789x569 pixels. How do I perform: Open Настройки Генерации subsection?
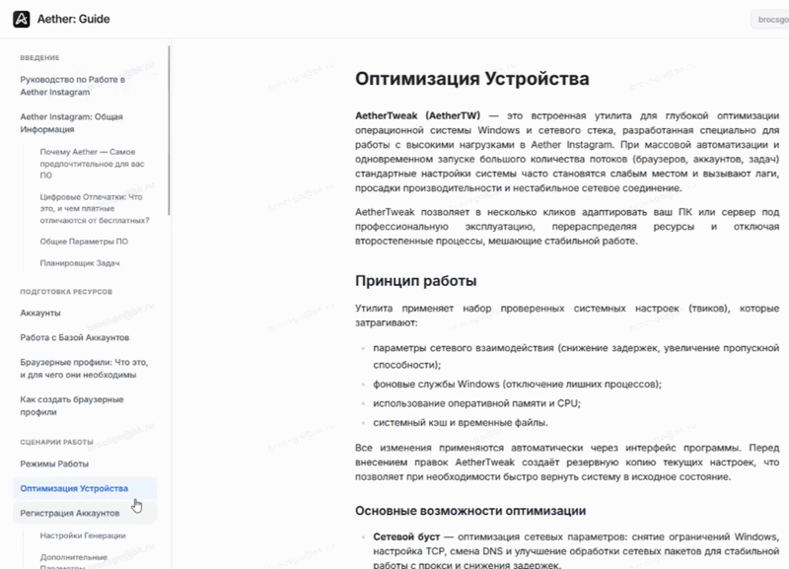coord(83,535)
